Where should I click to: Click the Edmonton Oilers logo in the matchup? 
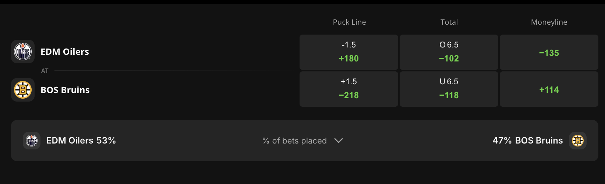(x=23, y=52)
